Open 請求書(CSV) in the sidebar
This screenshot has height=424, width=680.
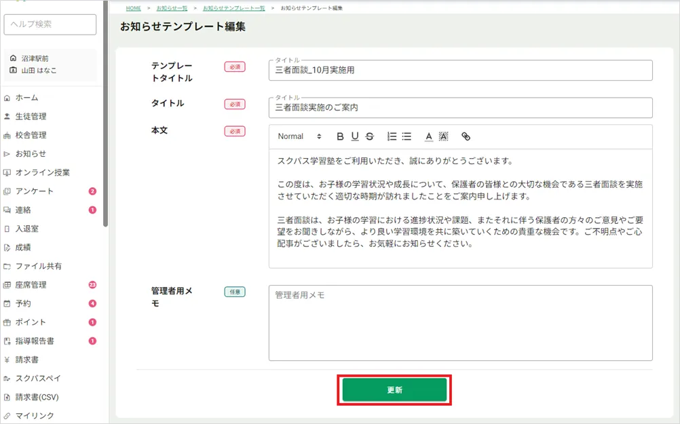(37, 397)
